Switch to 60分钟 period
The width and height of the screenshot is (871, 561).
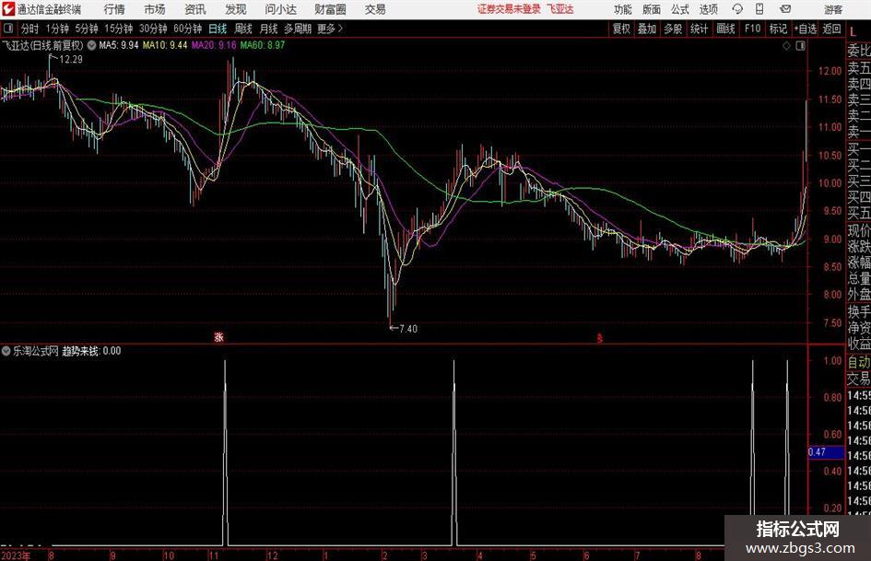click(x=187, y=29)
